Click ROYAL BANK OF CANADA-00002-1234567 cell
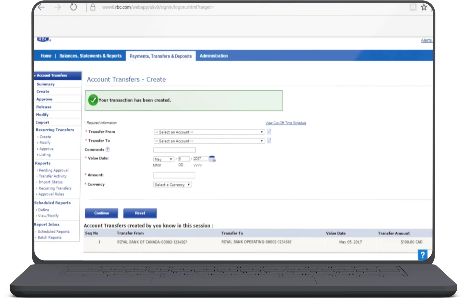467x299 pixels. point(152,242)
